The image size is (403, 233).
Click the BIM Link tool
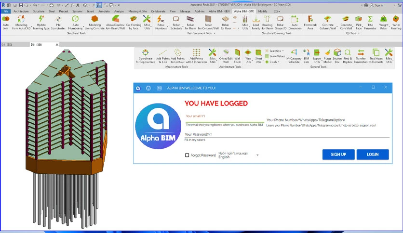307,56
